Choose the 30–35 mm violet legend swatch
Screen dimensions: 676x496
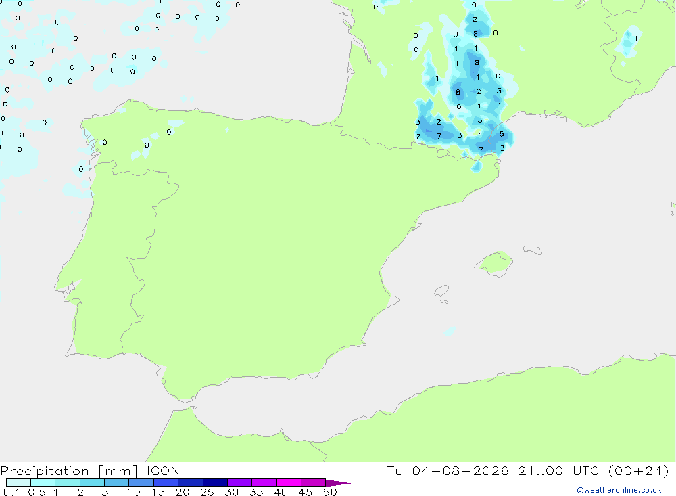240,482
